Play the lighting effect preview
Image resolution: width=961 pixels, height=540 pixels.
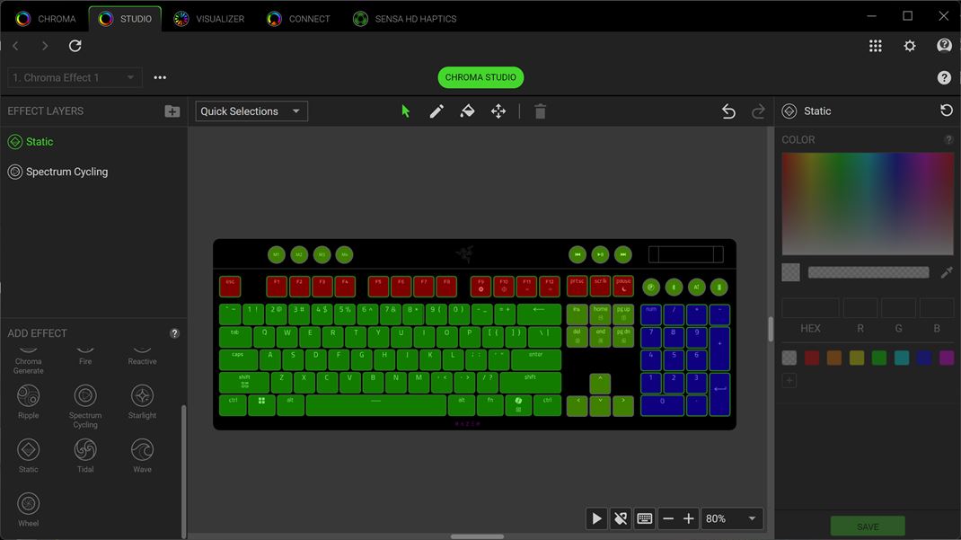596,518
